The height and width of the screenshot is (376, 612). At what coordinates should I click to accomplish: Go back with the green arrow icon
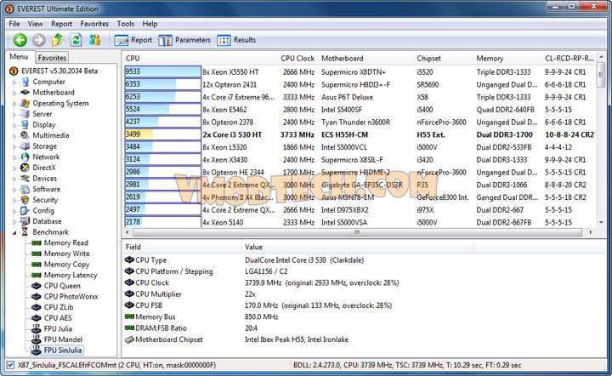click(20, 40)
